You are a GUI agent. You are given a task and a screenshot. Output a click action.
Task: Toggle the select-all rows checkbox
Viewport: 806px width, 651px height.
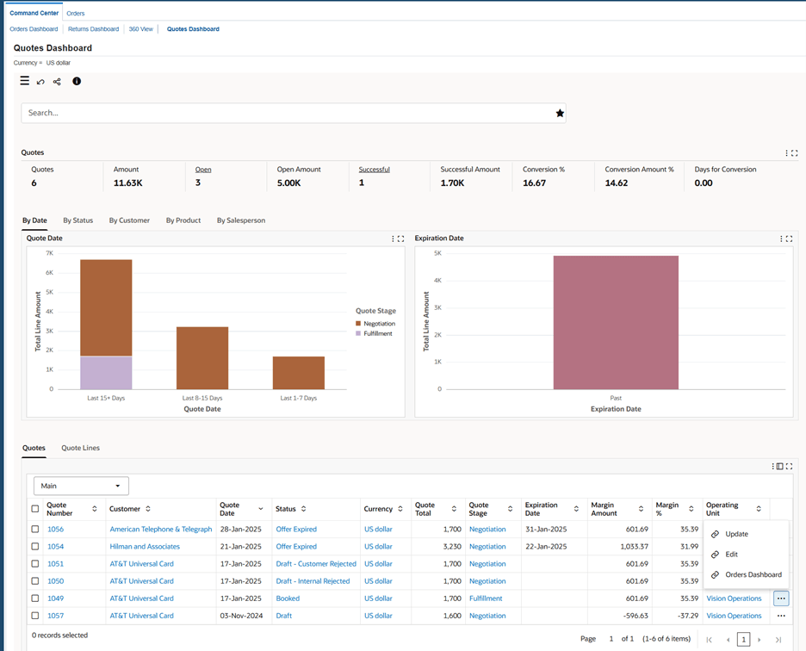click(x=35, y=509)
